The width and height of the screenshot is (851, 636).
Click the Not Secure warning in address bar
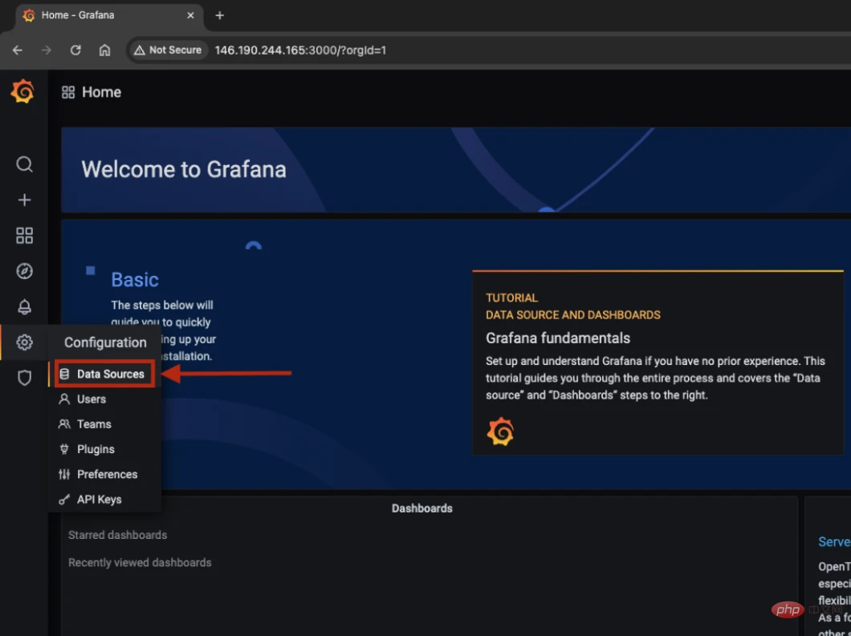tap(168, 50)
